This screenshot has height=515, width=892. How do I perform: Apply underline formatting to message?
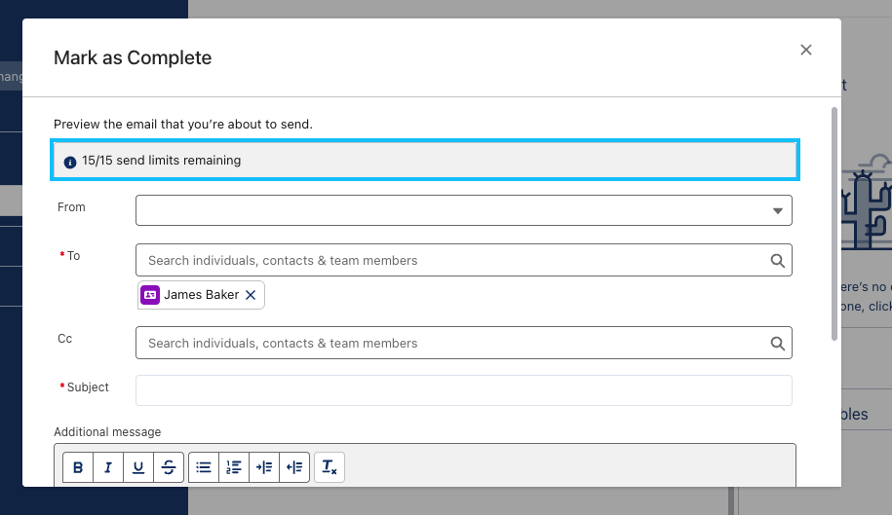138,467
